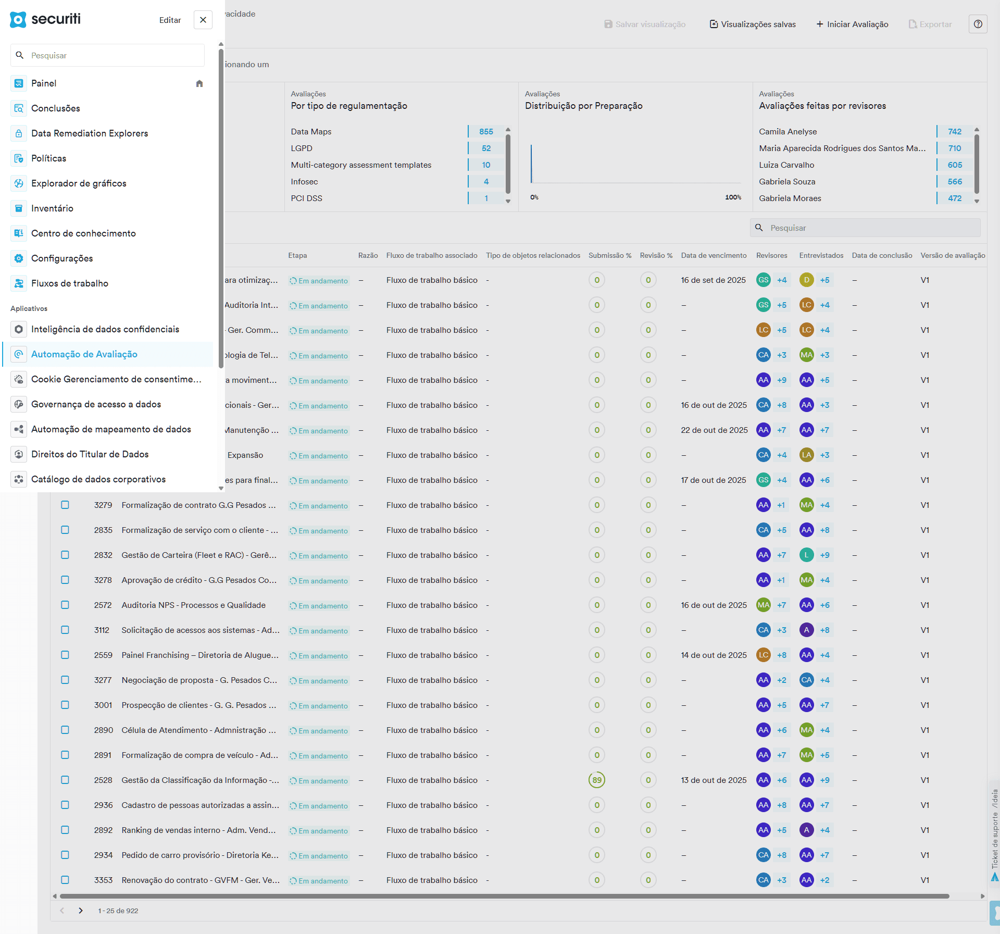The width and height of the screenshot is (1000, 934).
Task: Open Direitos do Titular de Dados icon
Action: point(19,454)
